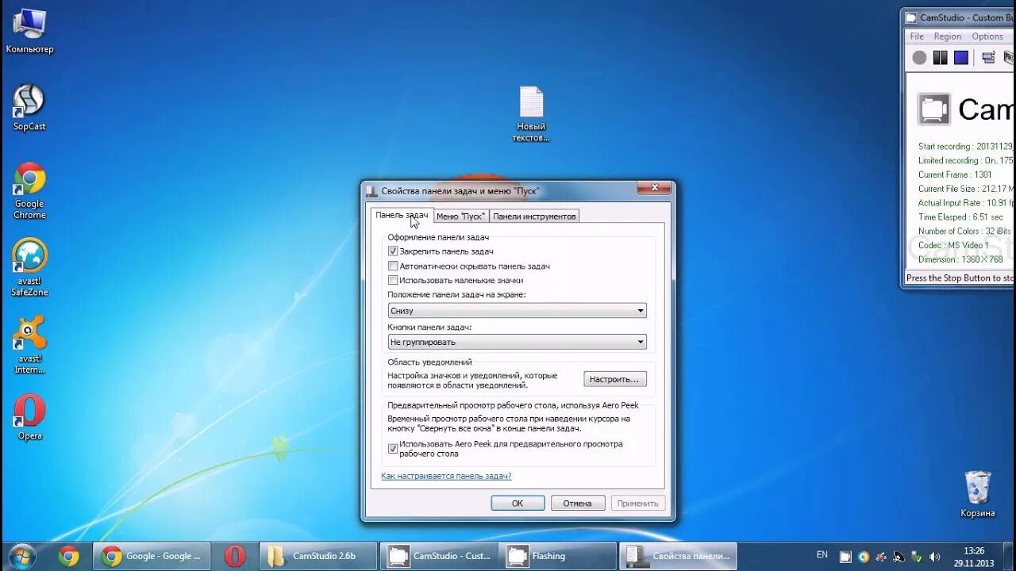This screenshot has height=571, width=1016.
Task: Click the EN language indicator in tray
Action: 822,555
